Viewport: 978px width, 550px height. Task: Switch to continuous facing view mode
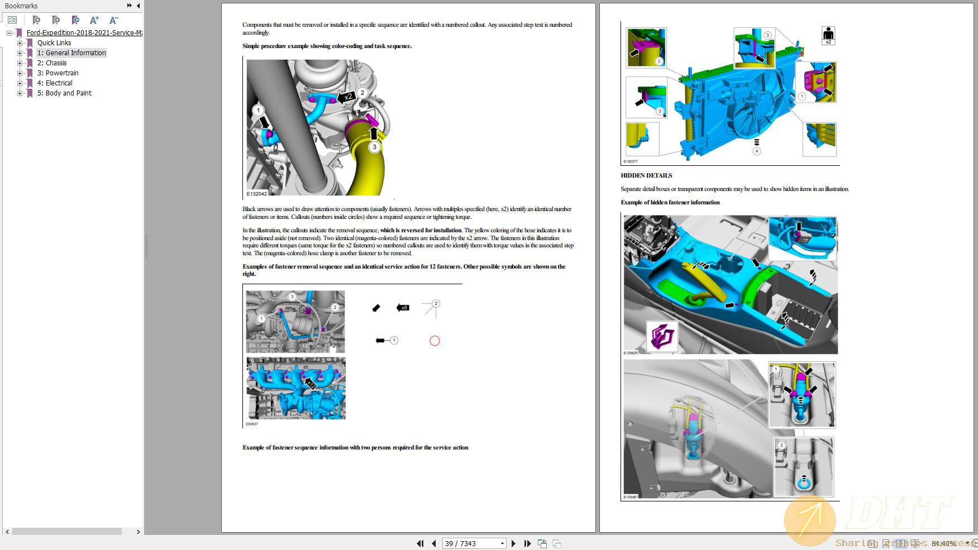click(x=915, y=543)
